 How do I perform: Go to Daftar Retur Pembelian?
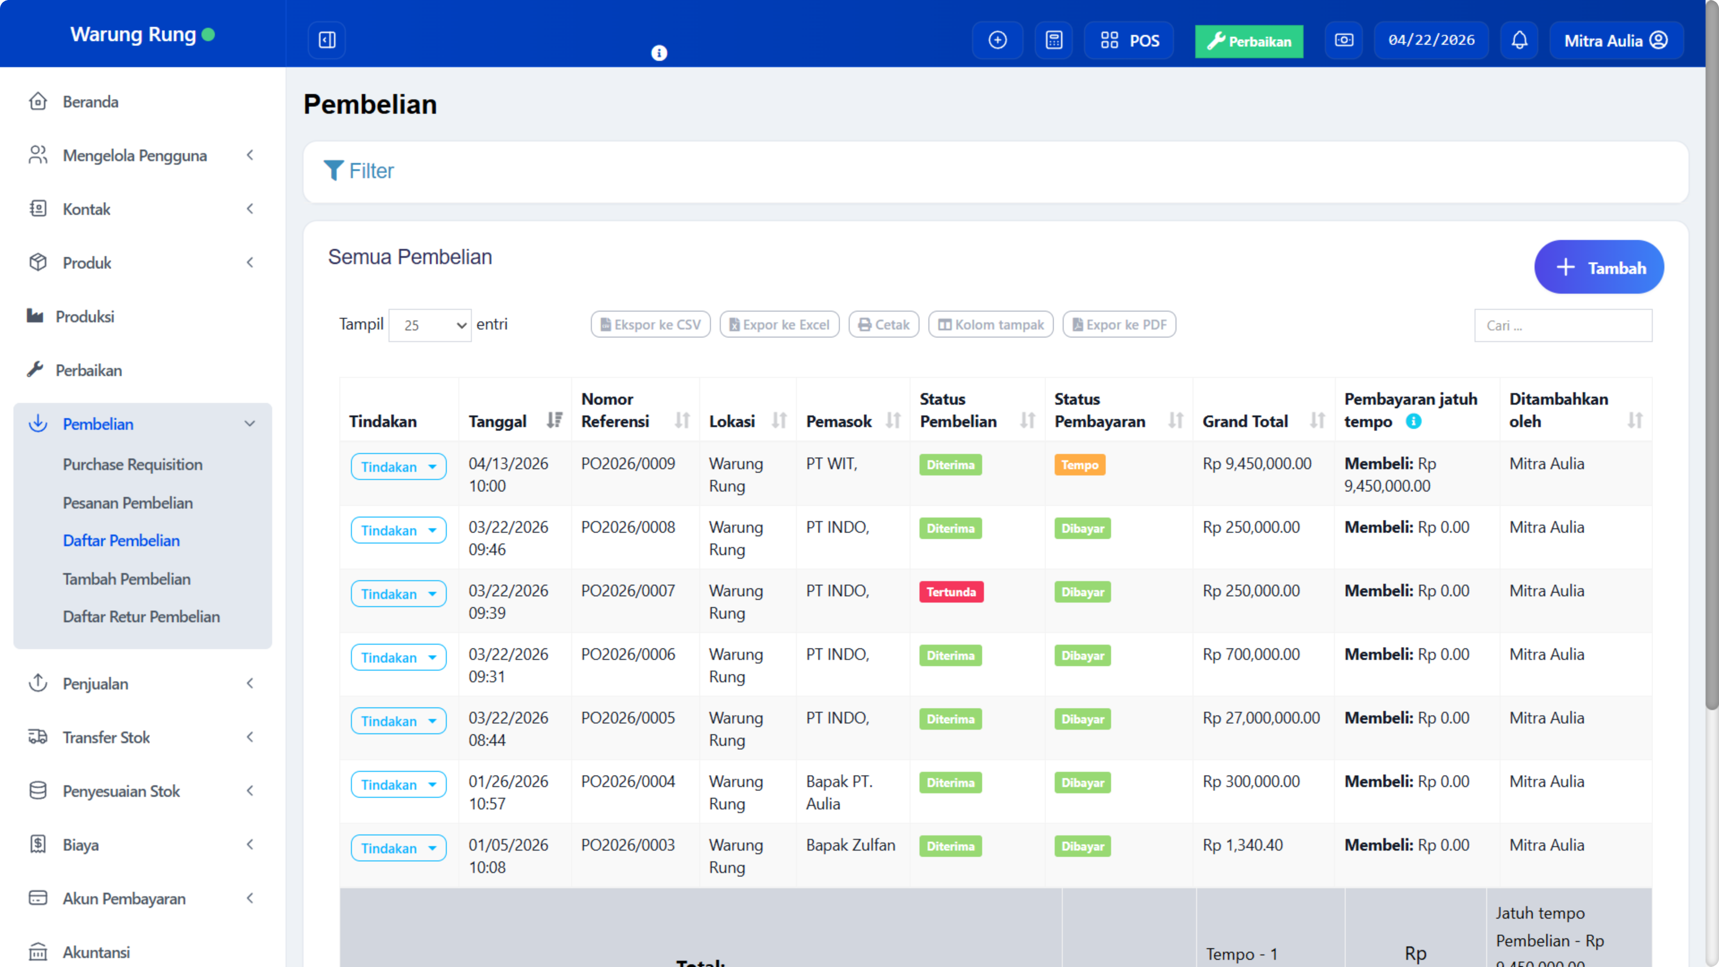click(141, 616)
